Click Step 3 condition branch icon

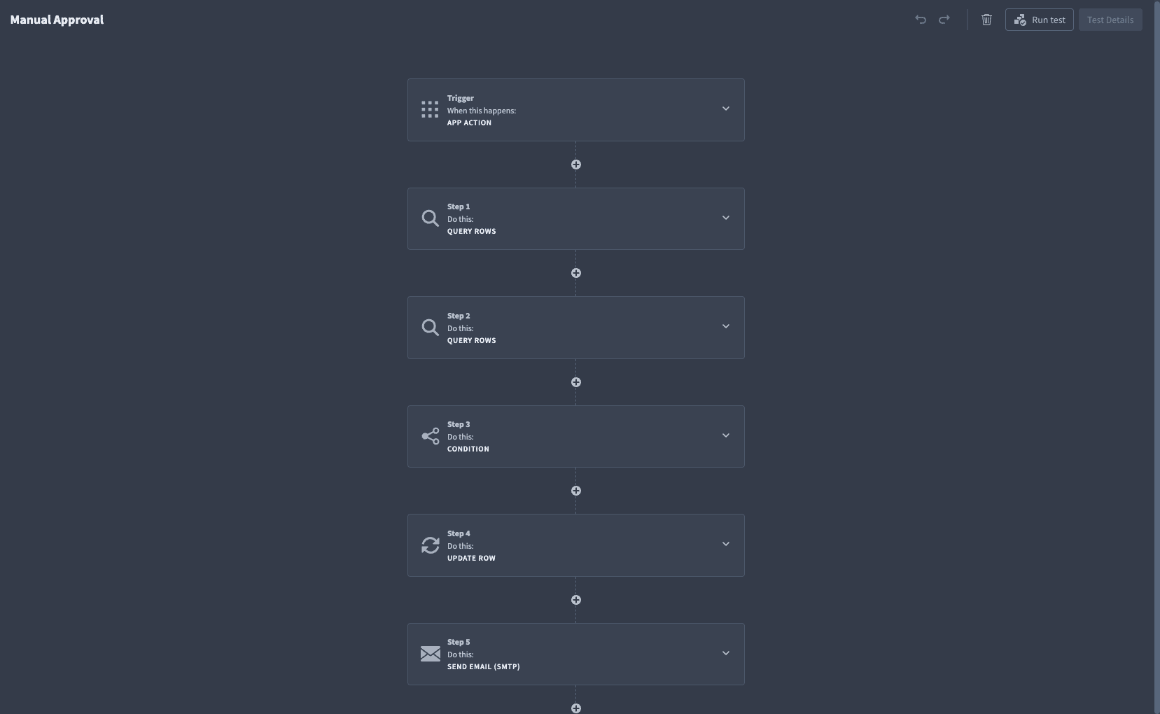[430, 436]
